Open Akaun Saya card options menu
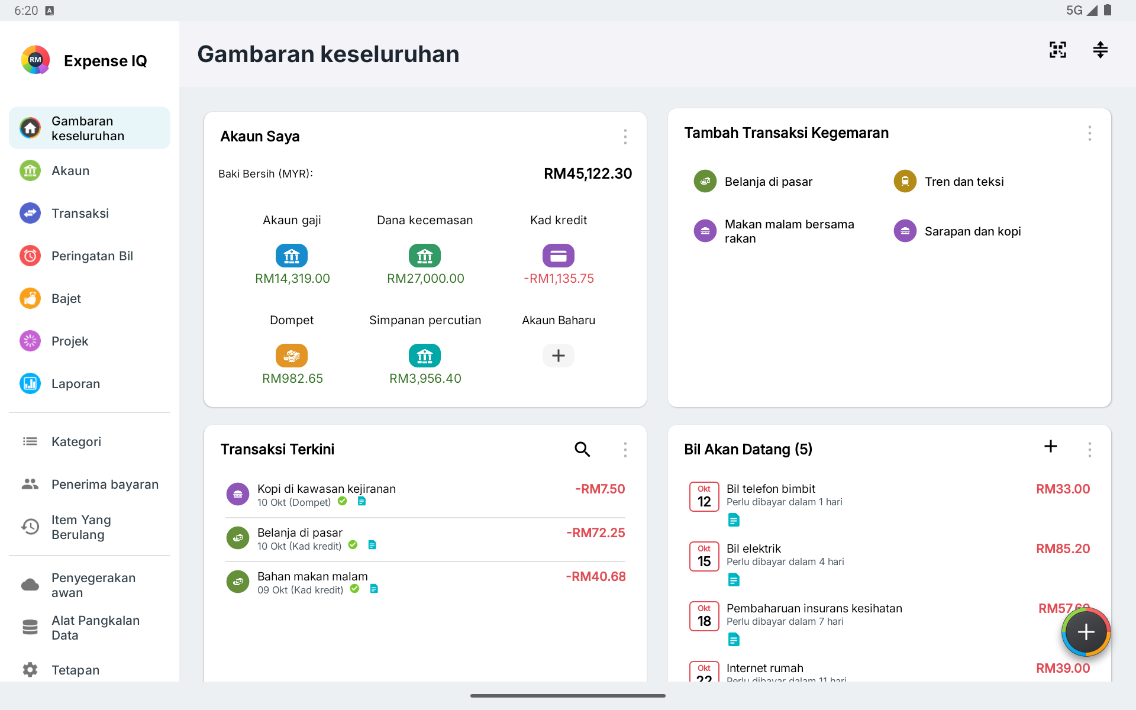 [625, 137]
